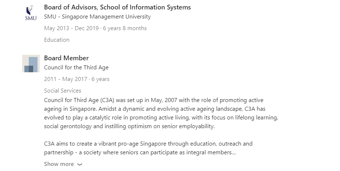Click the Social Services category label
Image resolution: width=340 pixels, height=171 pixels.
[x=63, y=90]
